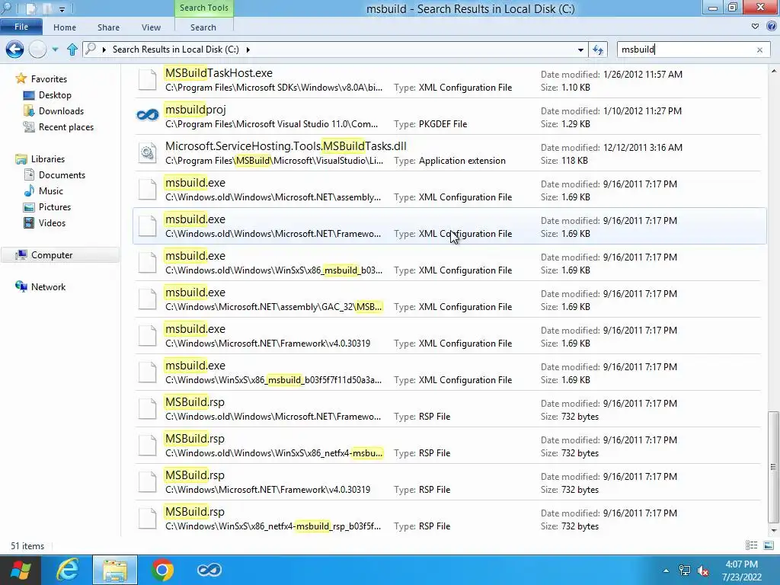Click the msbuildproj file icon

click(148, 116)
